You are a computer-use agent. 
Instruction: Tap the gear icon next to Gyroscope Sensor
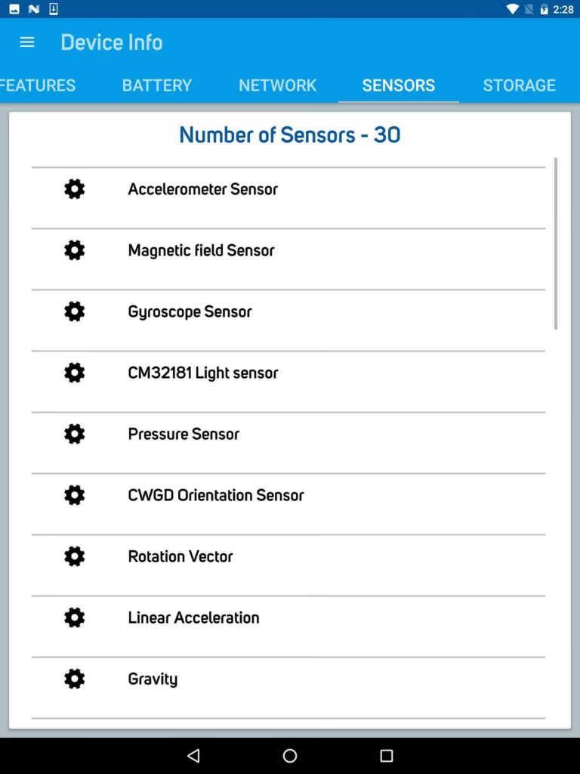point(74,311)
